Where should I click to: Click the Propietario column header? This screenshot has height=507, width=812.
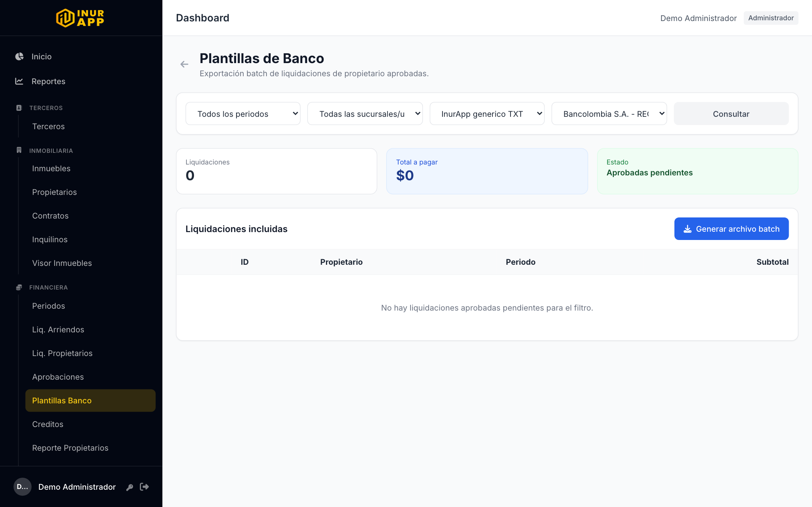pyautogui.click(x=341, y=262)
